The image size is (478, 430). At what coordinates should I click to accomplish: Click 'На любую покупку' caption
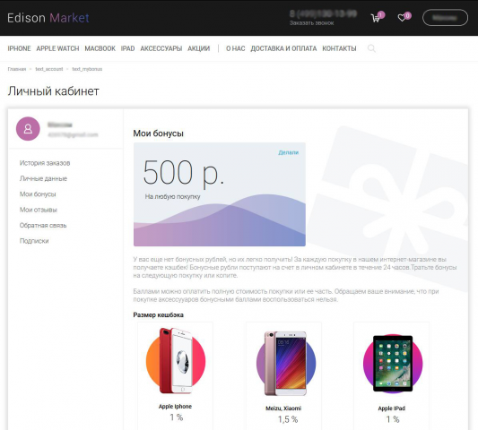[x=172, y=197]
